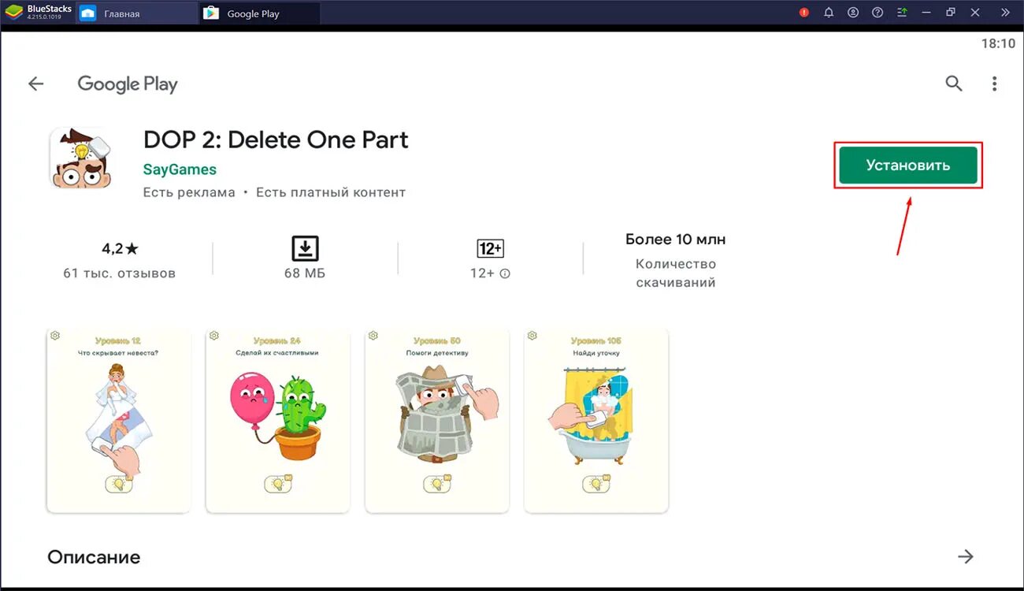The width and height of the screenshot is (1024, 591).
Task: Open the Уровень 12 bride screenshot
Action: pos(118,421)
